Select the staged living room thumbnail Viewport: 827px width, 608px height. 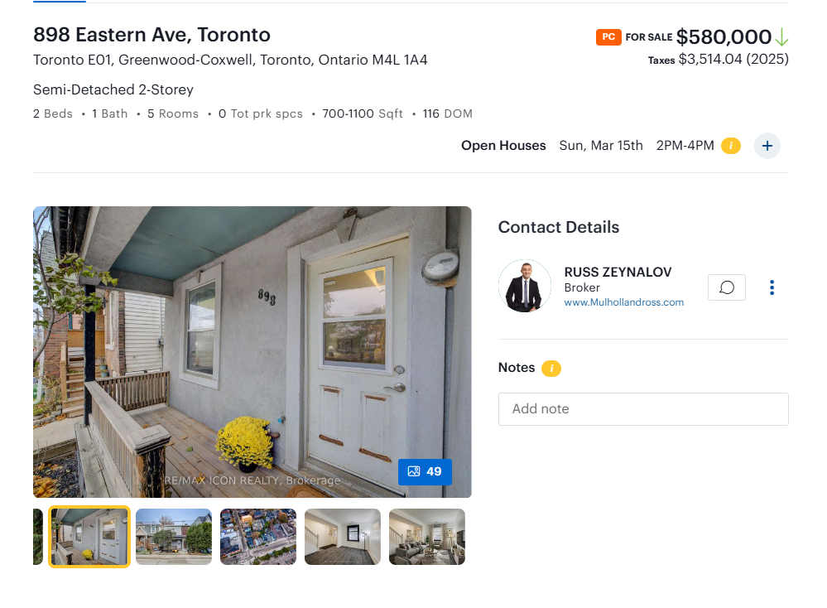click(x=426, y=537)
